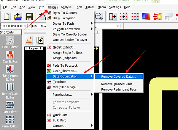Image resolution: width=178 pixels, height=130 pixels.
Task: Select Pads To Padstack
Action: [x=70, y=65]
